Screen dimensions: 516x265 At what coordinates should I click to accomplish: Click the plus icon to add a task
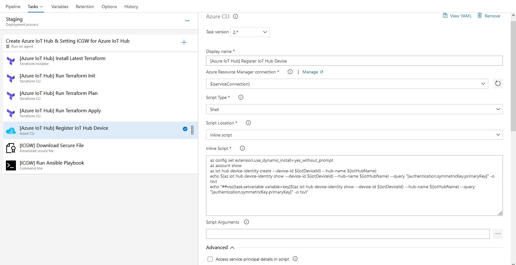pos(184,43)
